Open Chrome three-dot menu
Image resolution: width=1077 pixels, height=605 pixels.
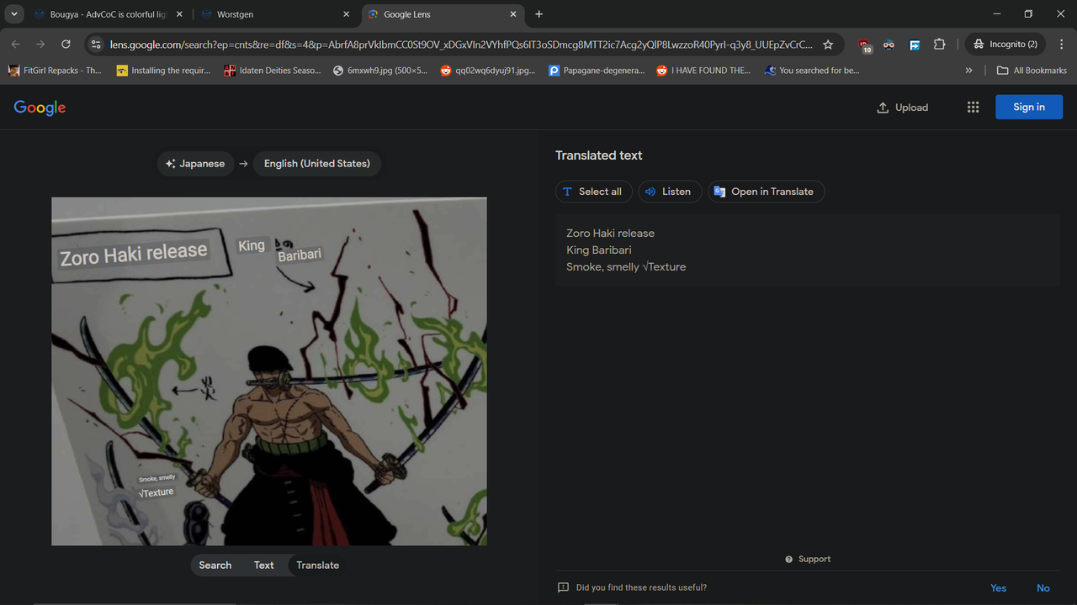[1060, 45]
